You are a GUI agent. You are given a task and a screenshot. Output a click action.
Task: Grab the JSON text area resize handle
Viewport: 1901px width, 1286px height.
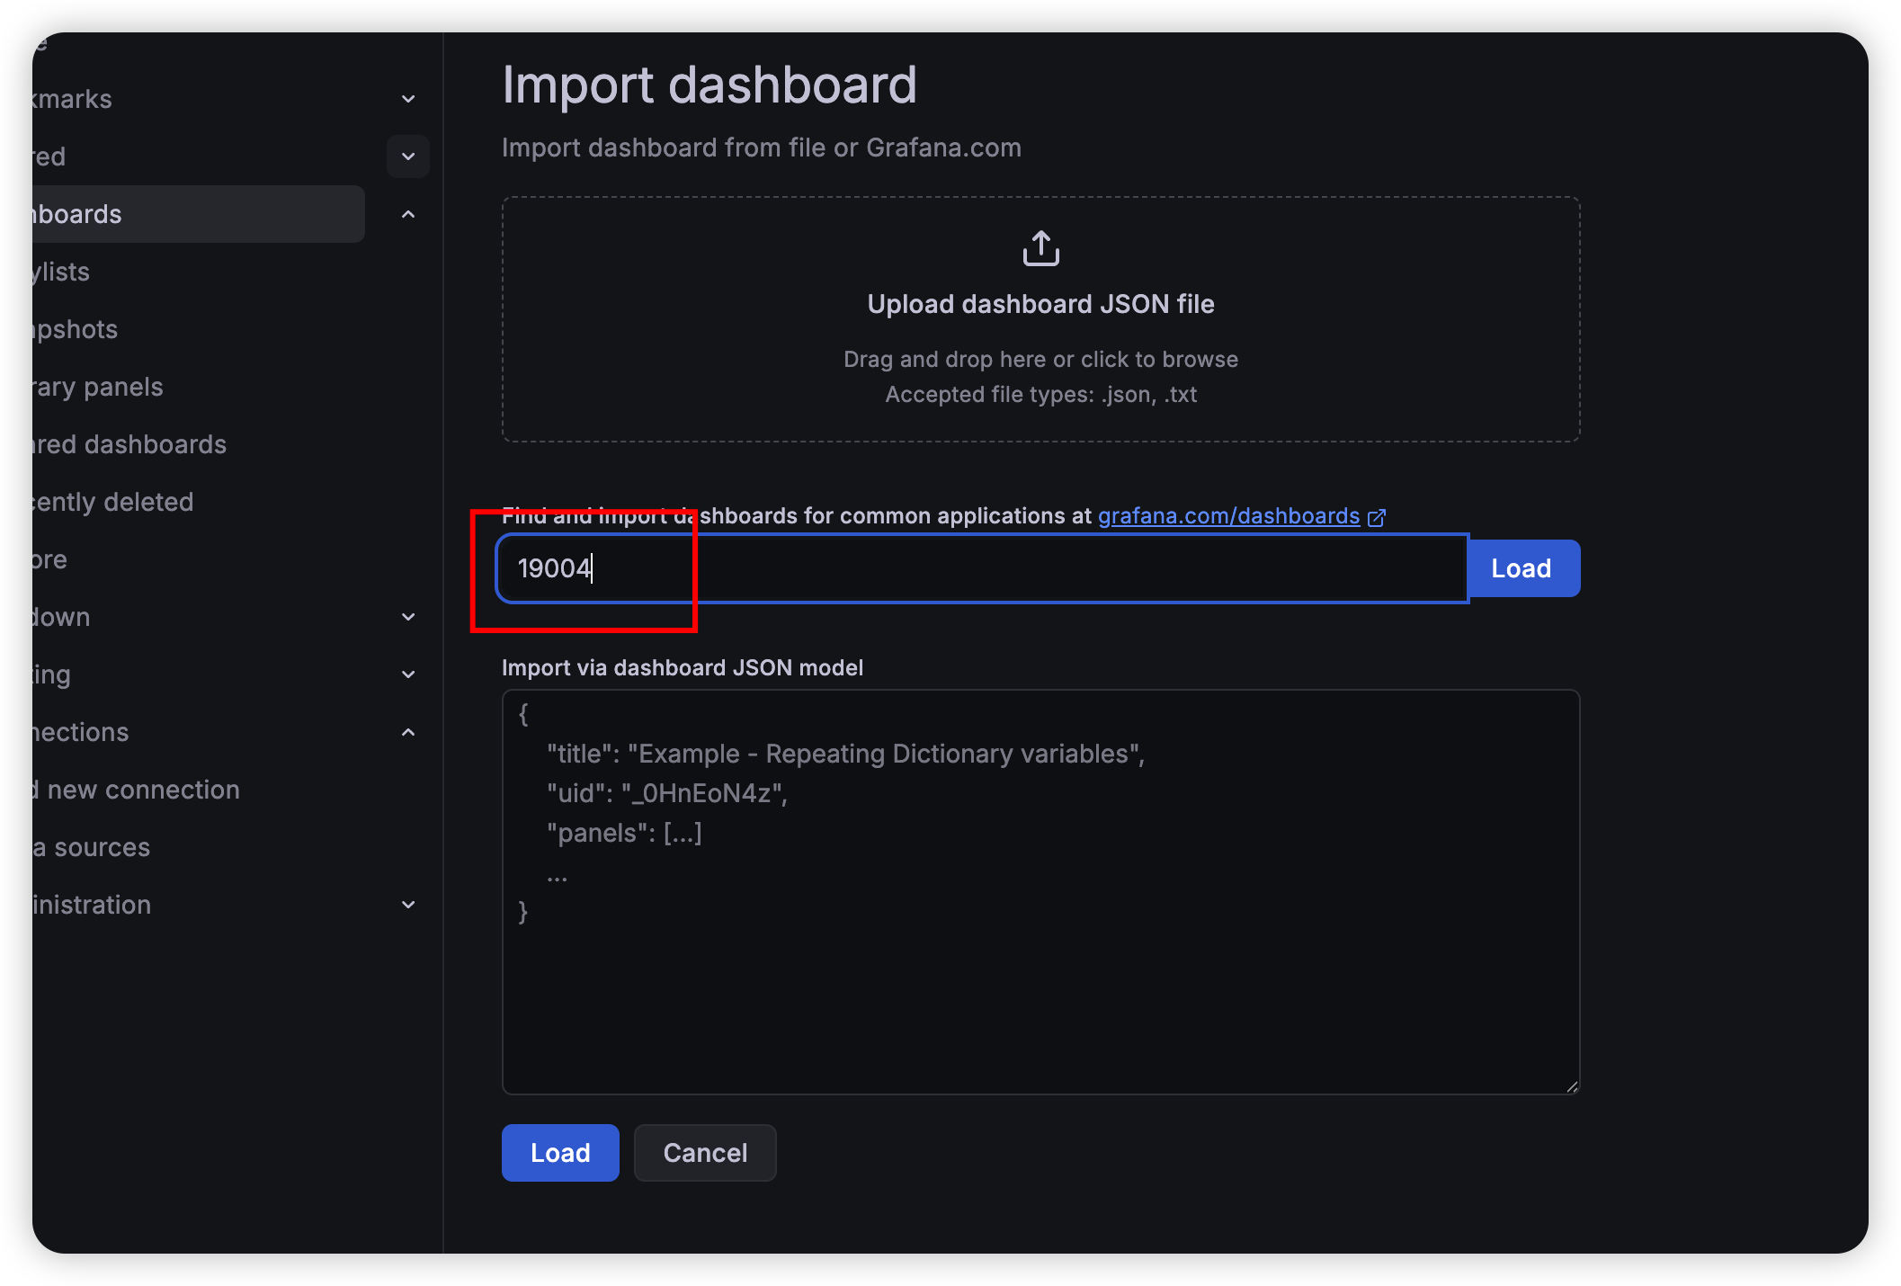click(1571, 1086)
